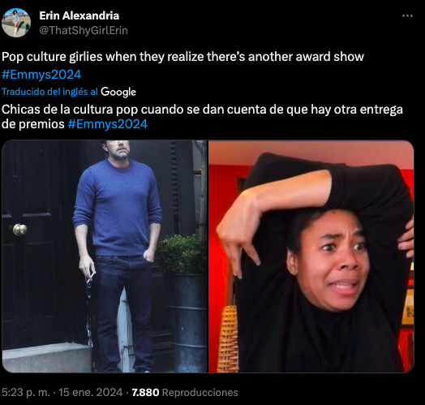
Task: Open #Emmys2024 hashtag in the Spanish translation
Action: click(108, 124)
